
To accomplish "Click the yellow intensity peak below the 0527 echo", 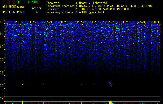I will coord(110,102).
